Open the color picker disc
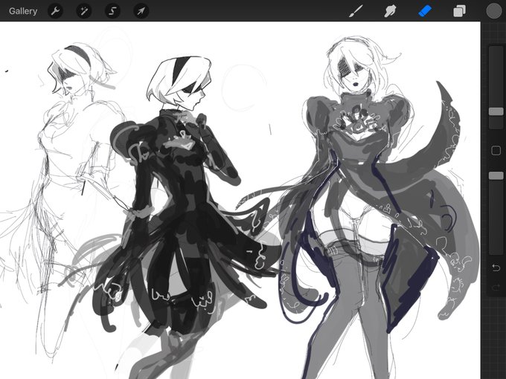 coord(494,11)
